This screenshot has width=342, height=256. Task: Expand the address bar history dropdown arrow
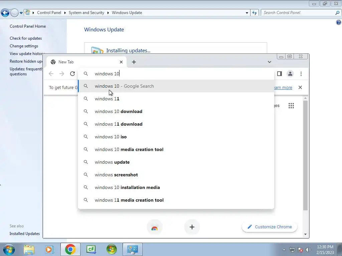[247, 13]
